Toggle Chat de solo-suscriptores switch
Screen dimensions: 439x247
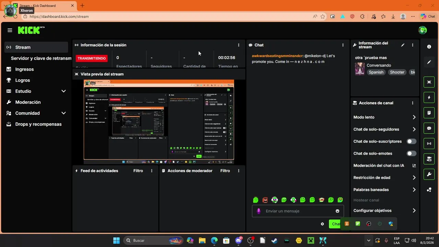coord(412,141)
